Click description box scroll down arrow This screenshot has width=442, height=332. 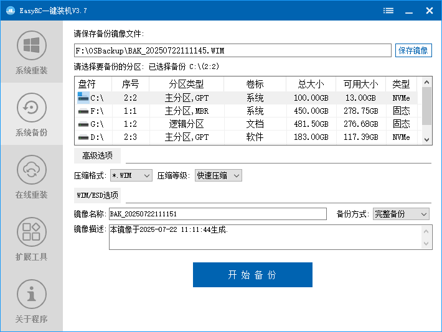426,243
